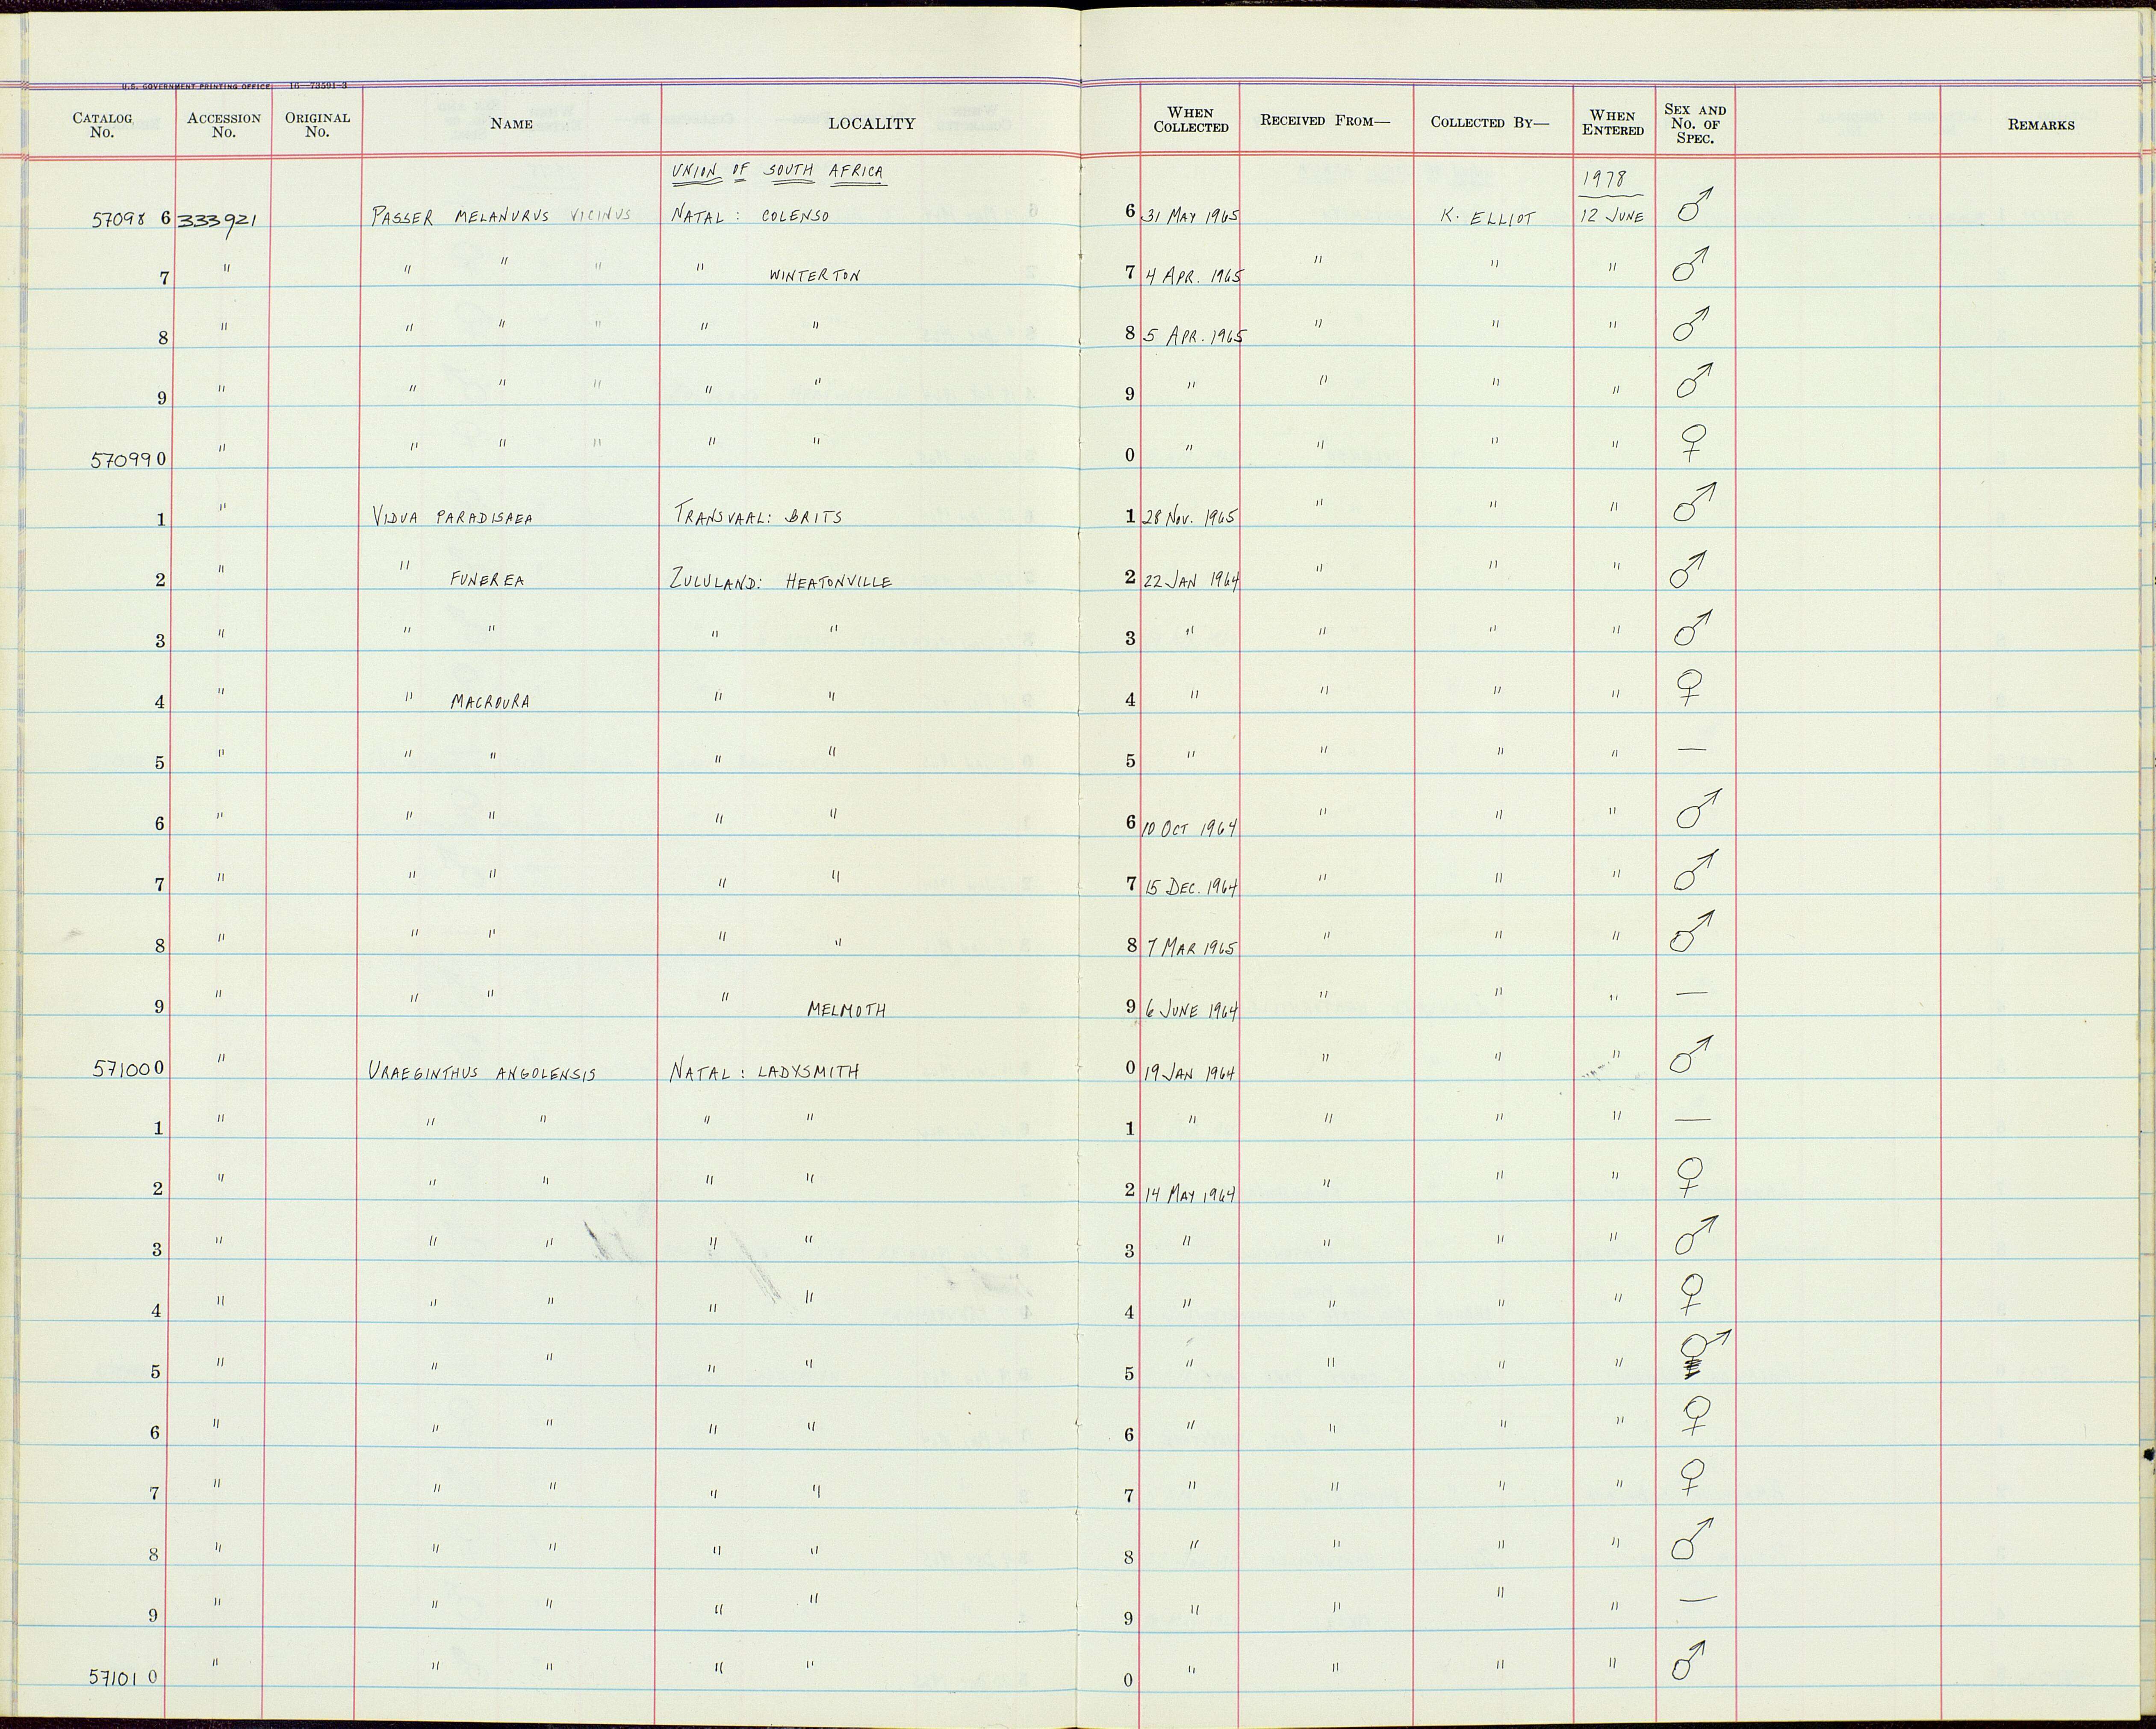This screenshot has width=2156, height=1729.
Task: Click the 'Collected By—' column header
Action: (1489, 122)
